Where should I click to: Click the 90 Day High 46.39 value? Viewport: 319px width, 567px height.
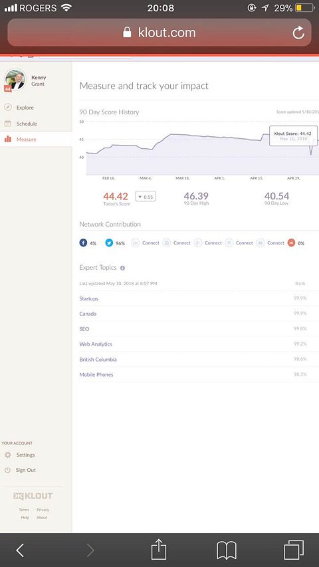coord(196,196)
